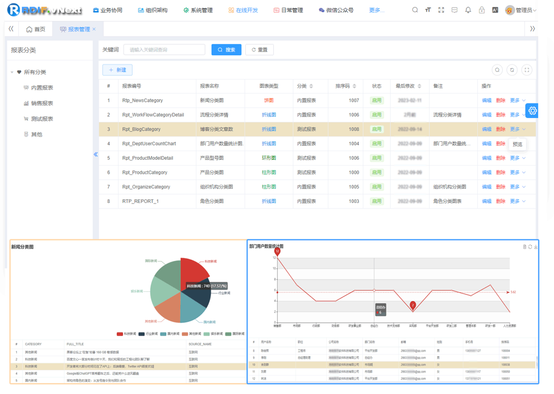Click the 启用 status in Rpt_ProductCategory row

coord(377,172)
